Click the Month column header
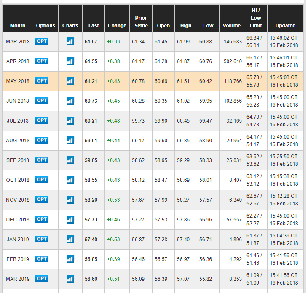This screenshot has width=308, height=293. [18, 26]
